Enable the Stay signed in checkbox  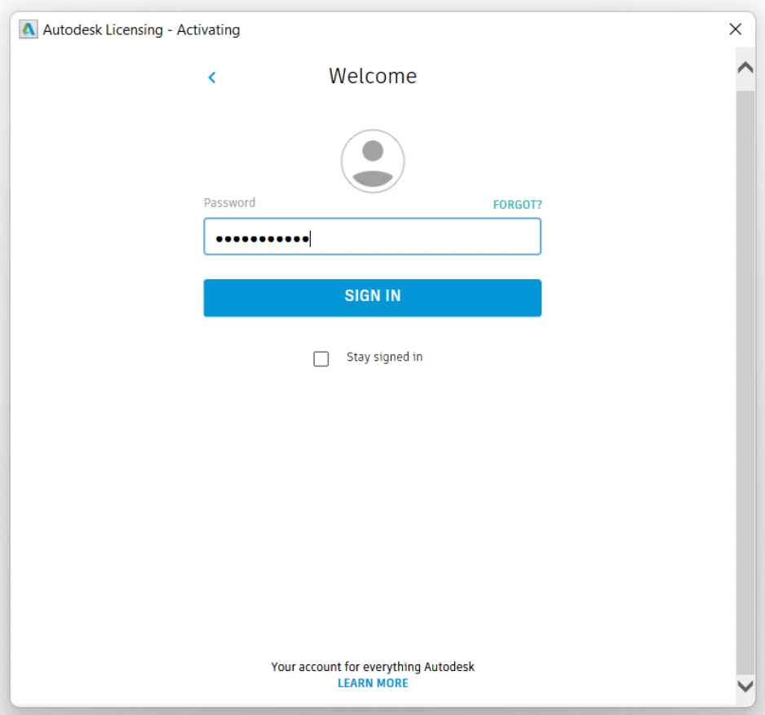(x=321, y=359)
